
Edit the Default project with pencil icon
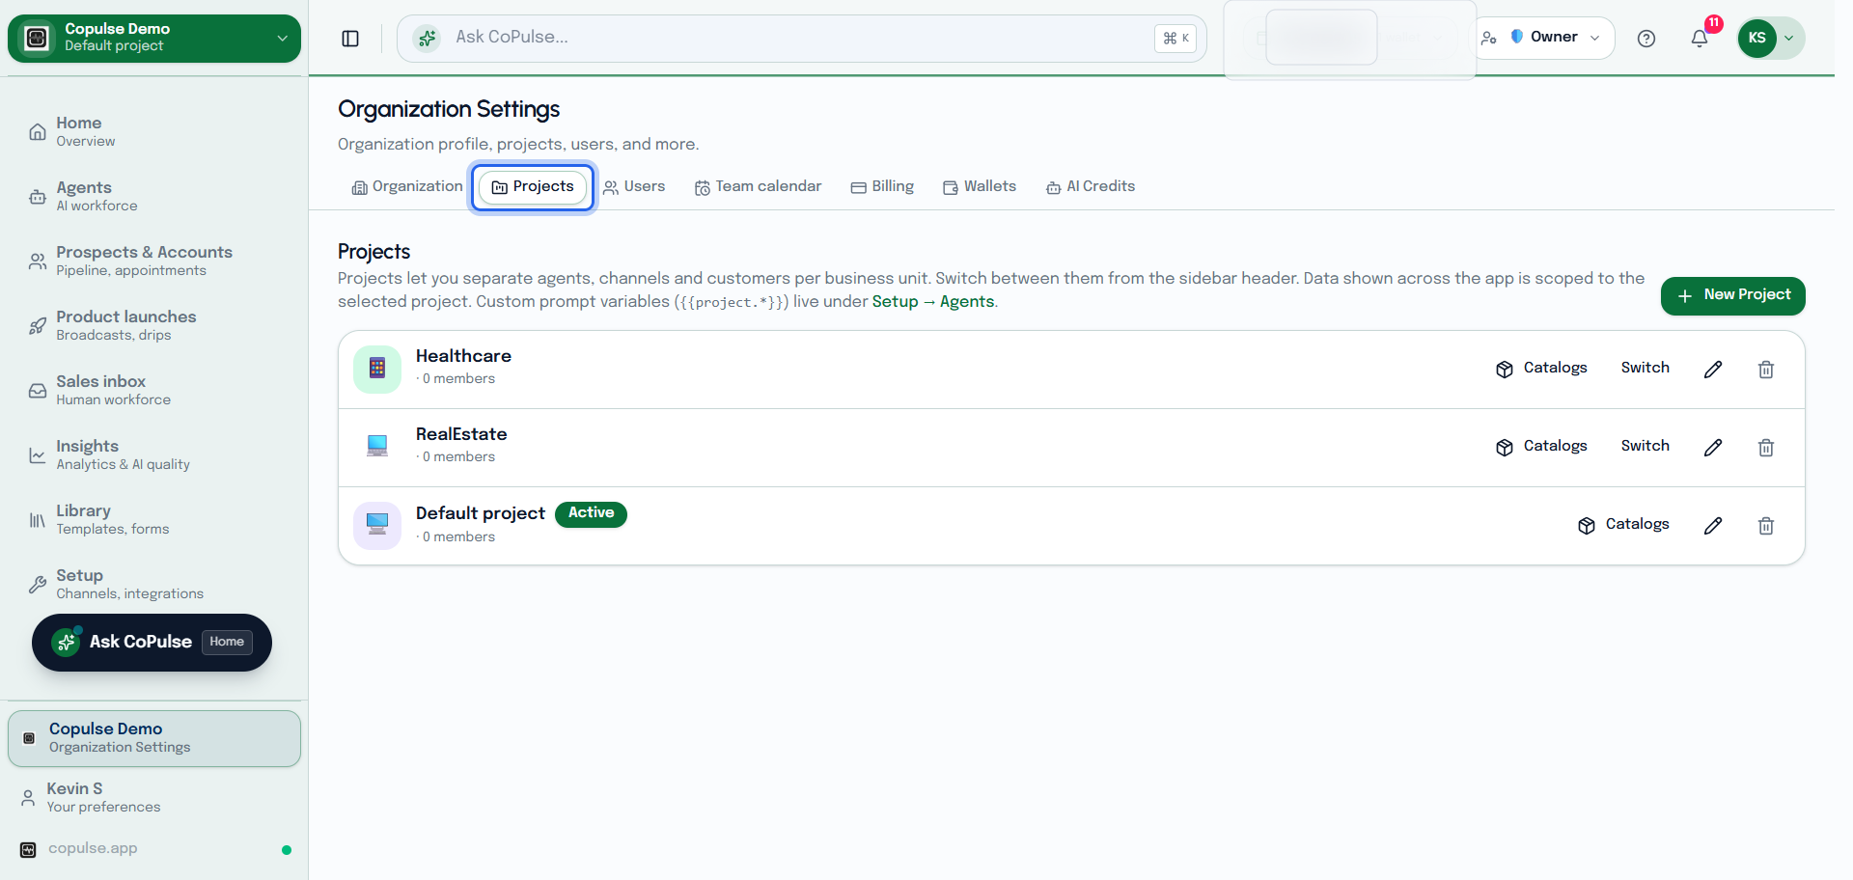[1713, 526]
